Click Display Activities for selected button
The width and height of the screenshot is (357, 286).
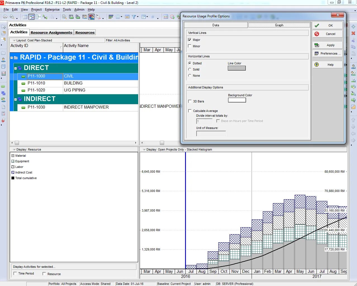coord(74,267)
